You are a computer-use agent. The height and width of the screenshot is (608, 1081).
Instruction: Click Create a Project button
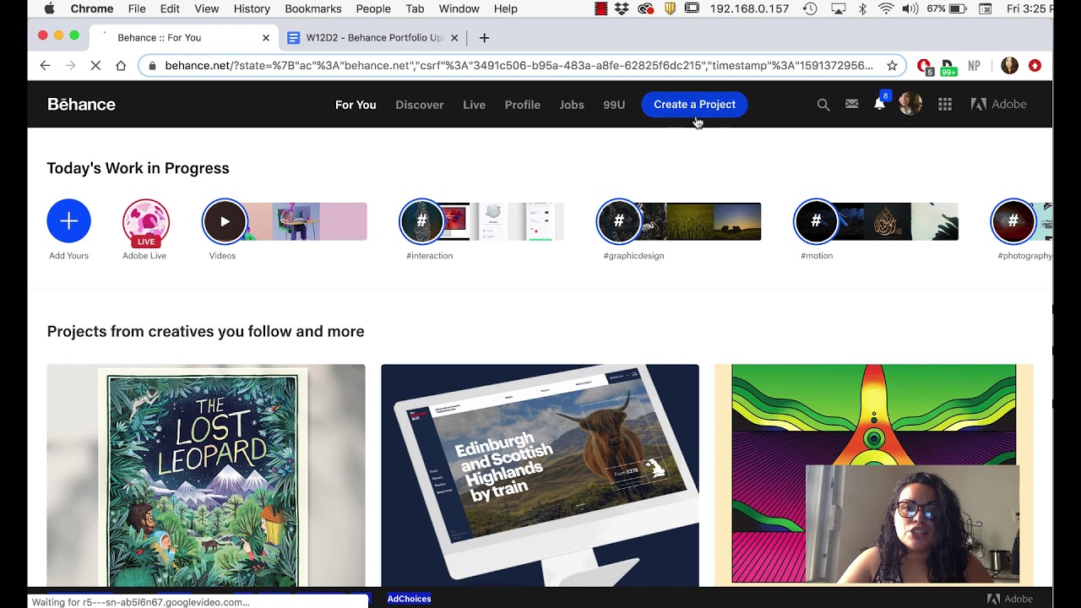694,105
